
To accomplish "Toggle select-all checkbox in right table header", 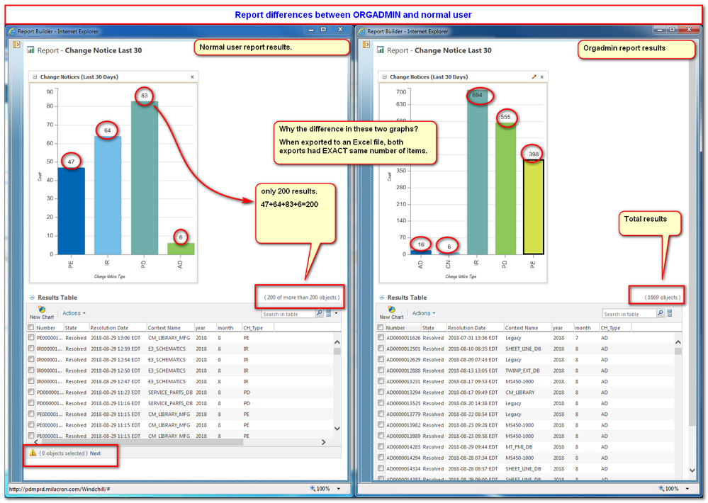I will (381, 327).
